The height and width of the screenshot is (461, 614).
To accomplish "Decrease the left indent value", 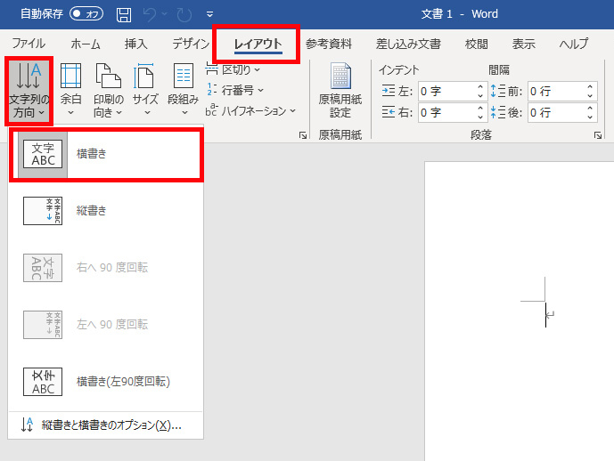I will [x=481, y=96].
